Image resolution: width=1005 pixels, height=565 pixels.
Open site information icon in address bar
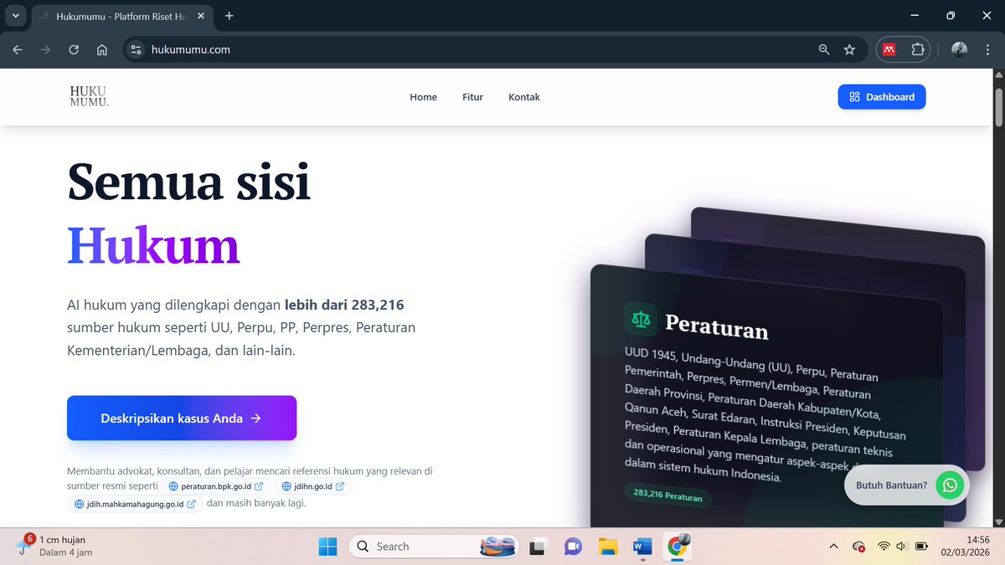[137, 49]
